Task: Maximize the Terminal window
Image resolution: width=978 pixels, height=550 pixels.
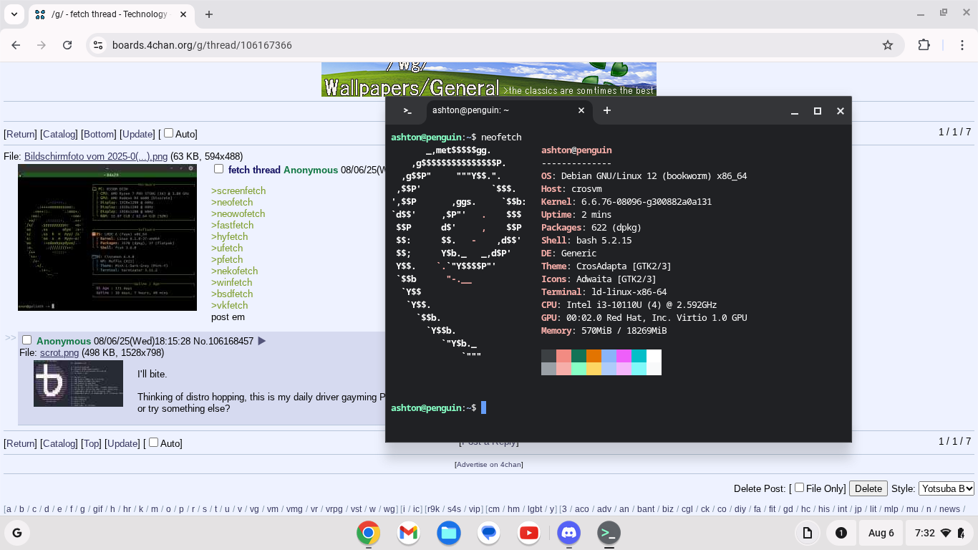Action: coord(818,111)
